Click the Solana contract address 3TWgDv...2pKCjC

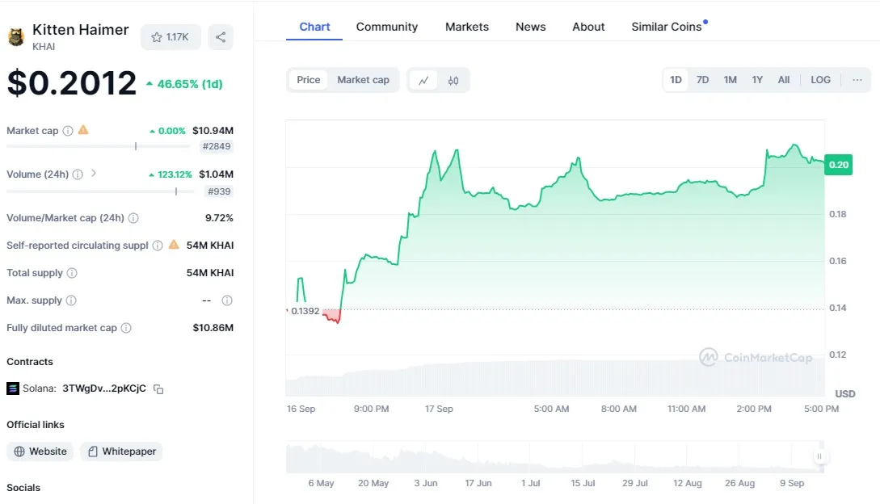103,388
